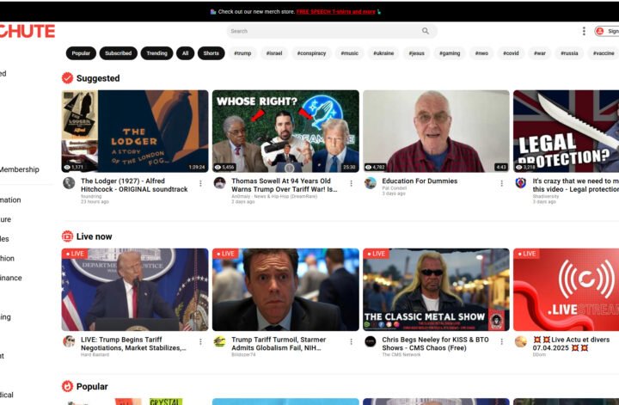
Task: Click avatar beside Trump Tariff Turmoil title
Action: (219, 341)
